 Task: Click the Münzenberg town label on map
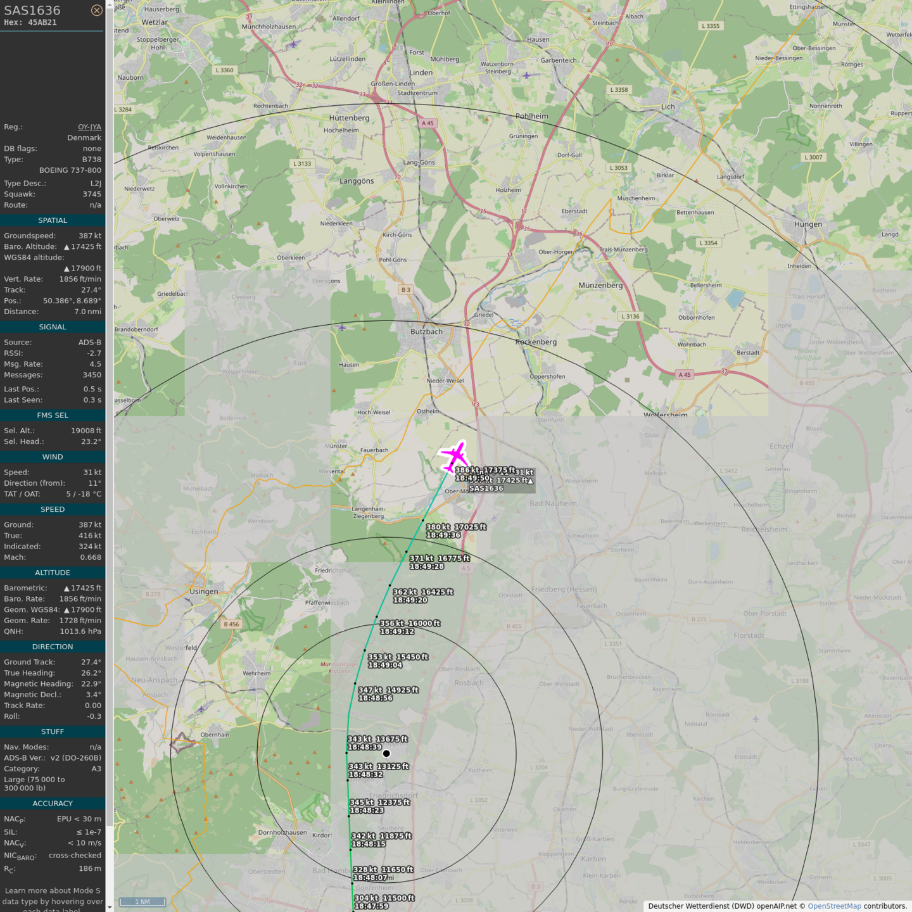click(x=600, y=286)
